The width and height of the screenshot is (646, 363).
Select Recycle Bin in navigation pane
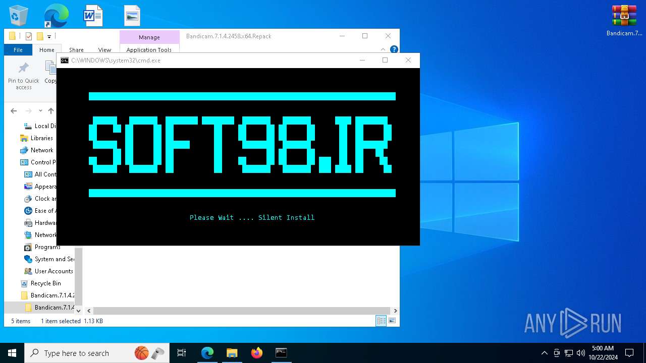[40, 283]
